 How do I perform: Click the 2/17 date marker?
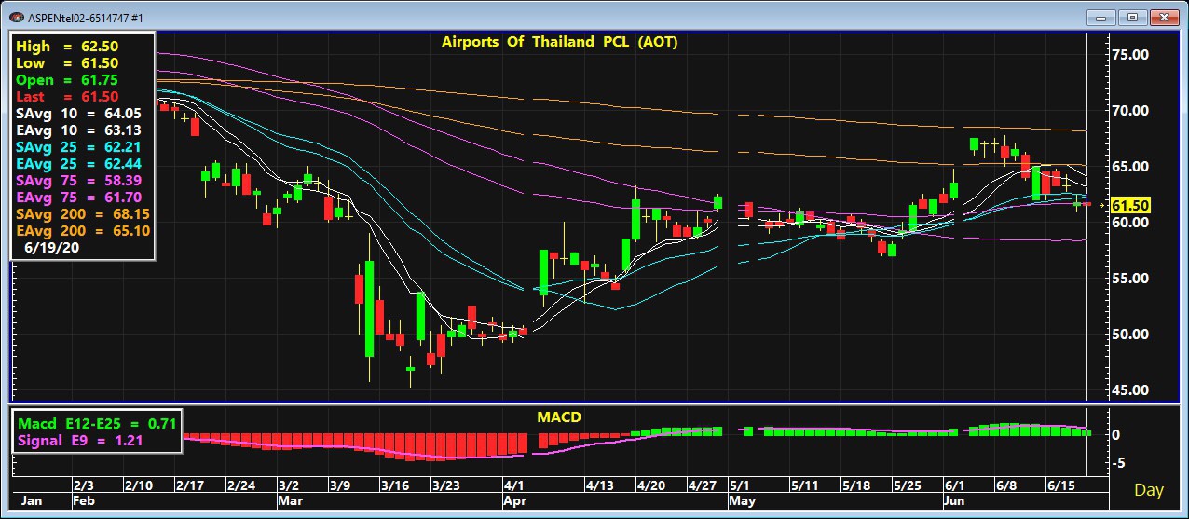tap(190, 486)
